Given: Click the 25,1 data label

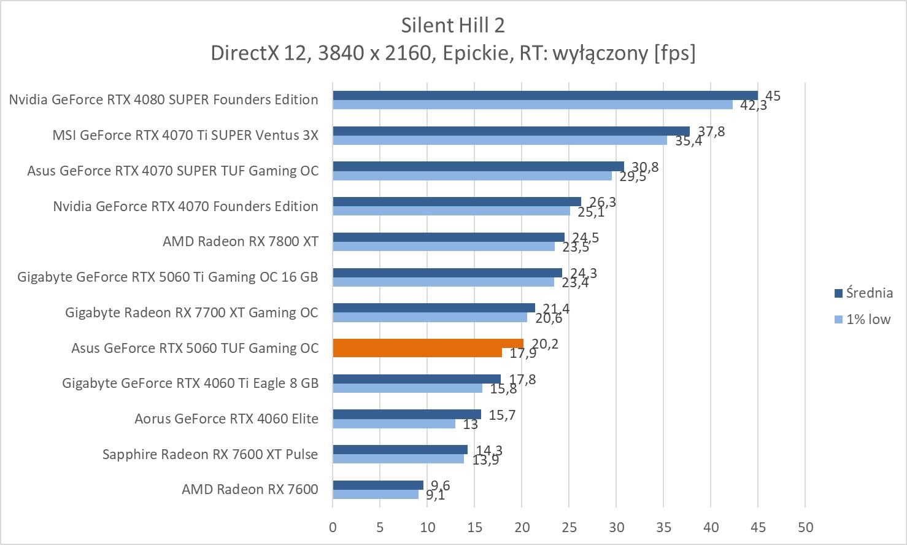Looking at the screenshot, I should [x=591, y=212].
